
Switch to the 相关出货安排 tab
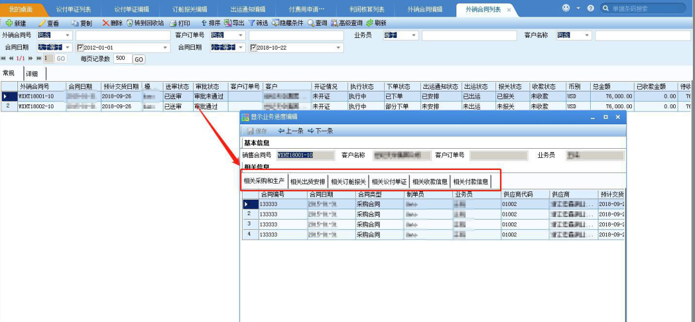point(308,182)
